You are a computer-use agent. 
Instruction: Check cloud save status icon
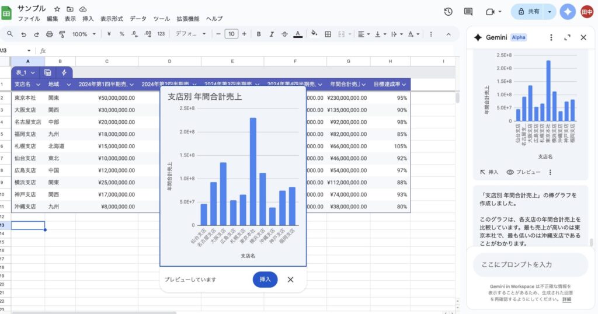pyautogui.click(x=83, y=9)
